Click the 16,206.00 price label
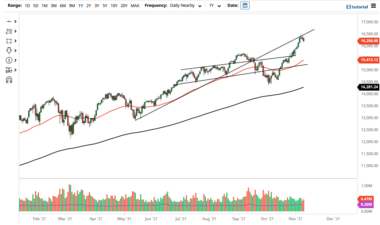Viewport: 380px width, 225px height. (369, 41)
